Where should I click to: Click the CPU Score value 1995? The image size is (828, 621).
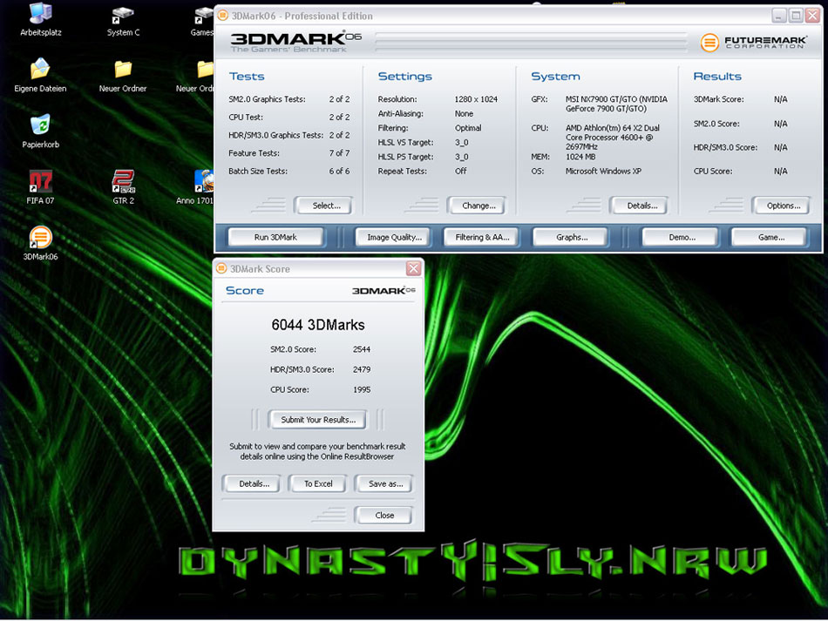pyautogui.click(x=362, y=389)
